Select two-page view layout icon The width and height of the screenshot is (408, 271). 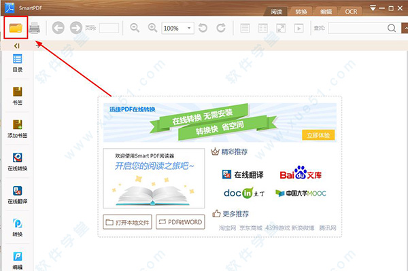coord(262,28)
